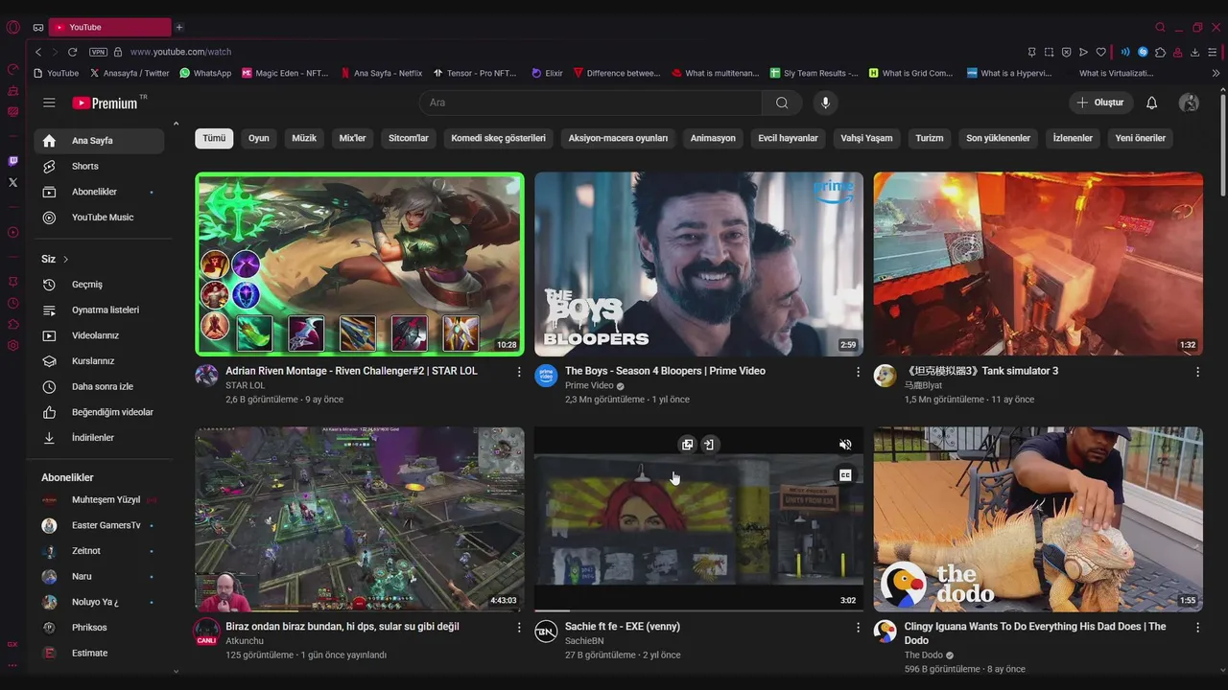The image size is (1228, 690).
Task: Open options menu for Biraz ondan biraz bundan video
Action: pos(519,628)
